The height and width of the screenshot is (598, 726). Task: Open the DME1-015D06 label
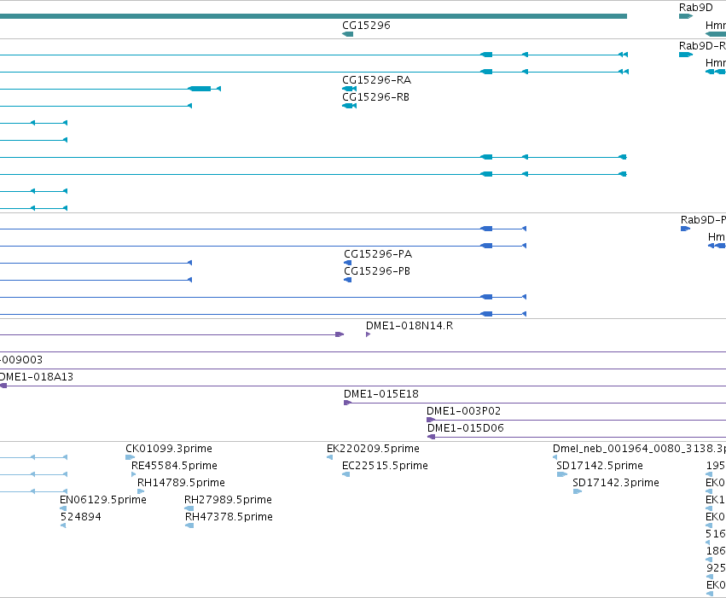coord(465,428)
